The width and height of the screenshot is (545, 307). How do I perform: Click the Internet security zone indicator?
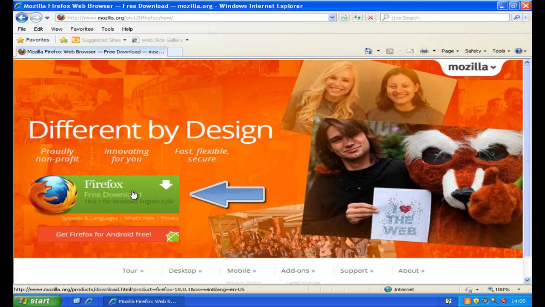pyautogui.click(x=399, y=289)
